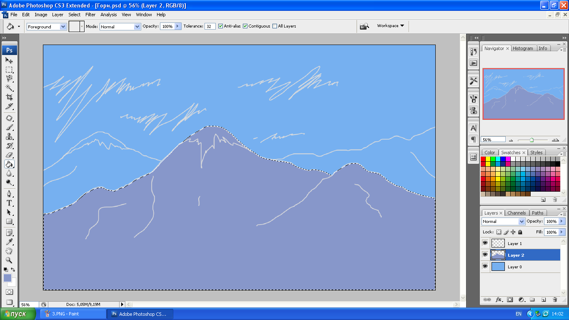Select Layer 0 thumbnail

498,266
